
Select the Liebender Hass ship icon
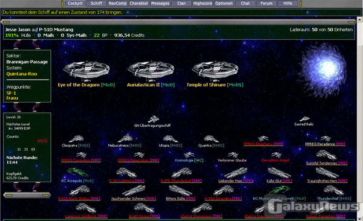tap(236, 173)
